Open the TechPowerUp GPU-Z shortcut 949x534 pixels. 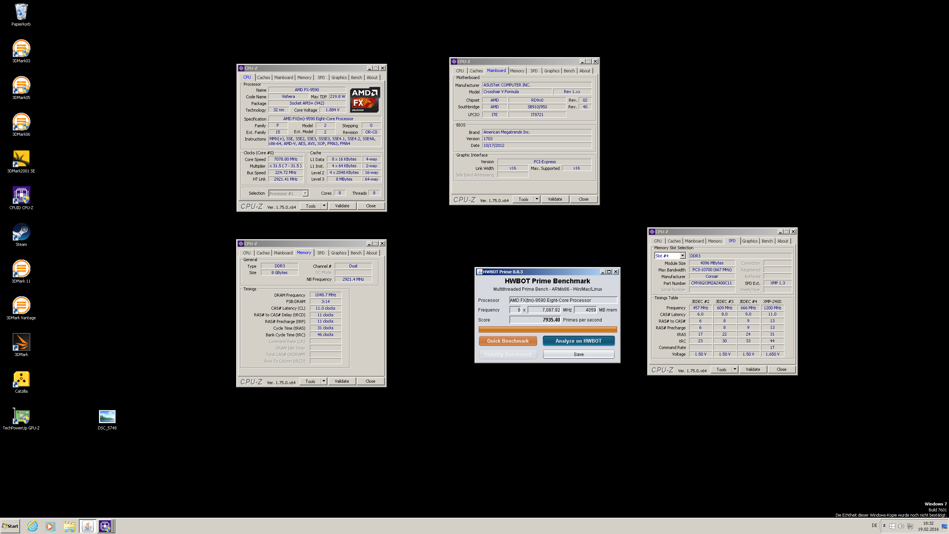tap(21, 418)
